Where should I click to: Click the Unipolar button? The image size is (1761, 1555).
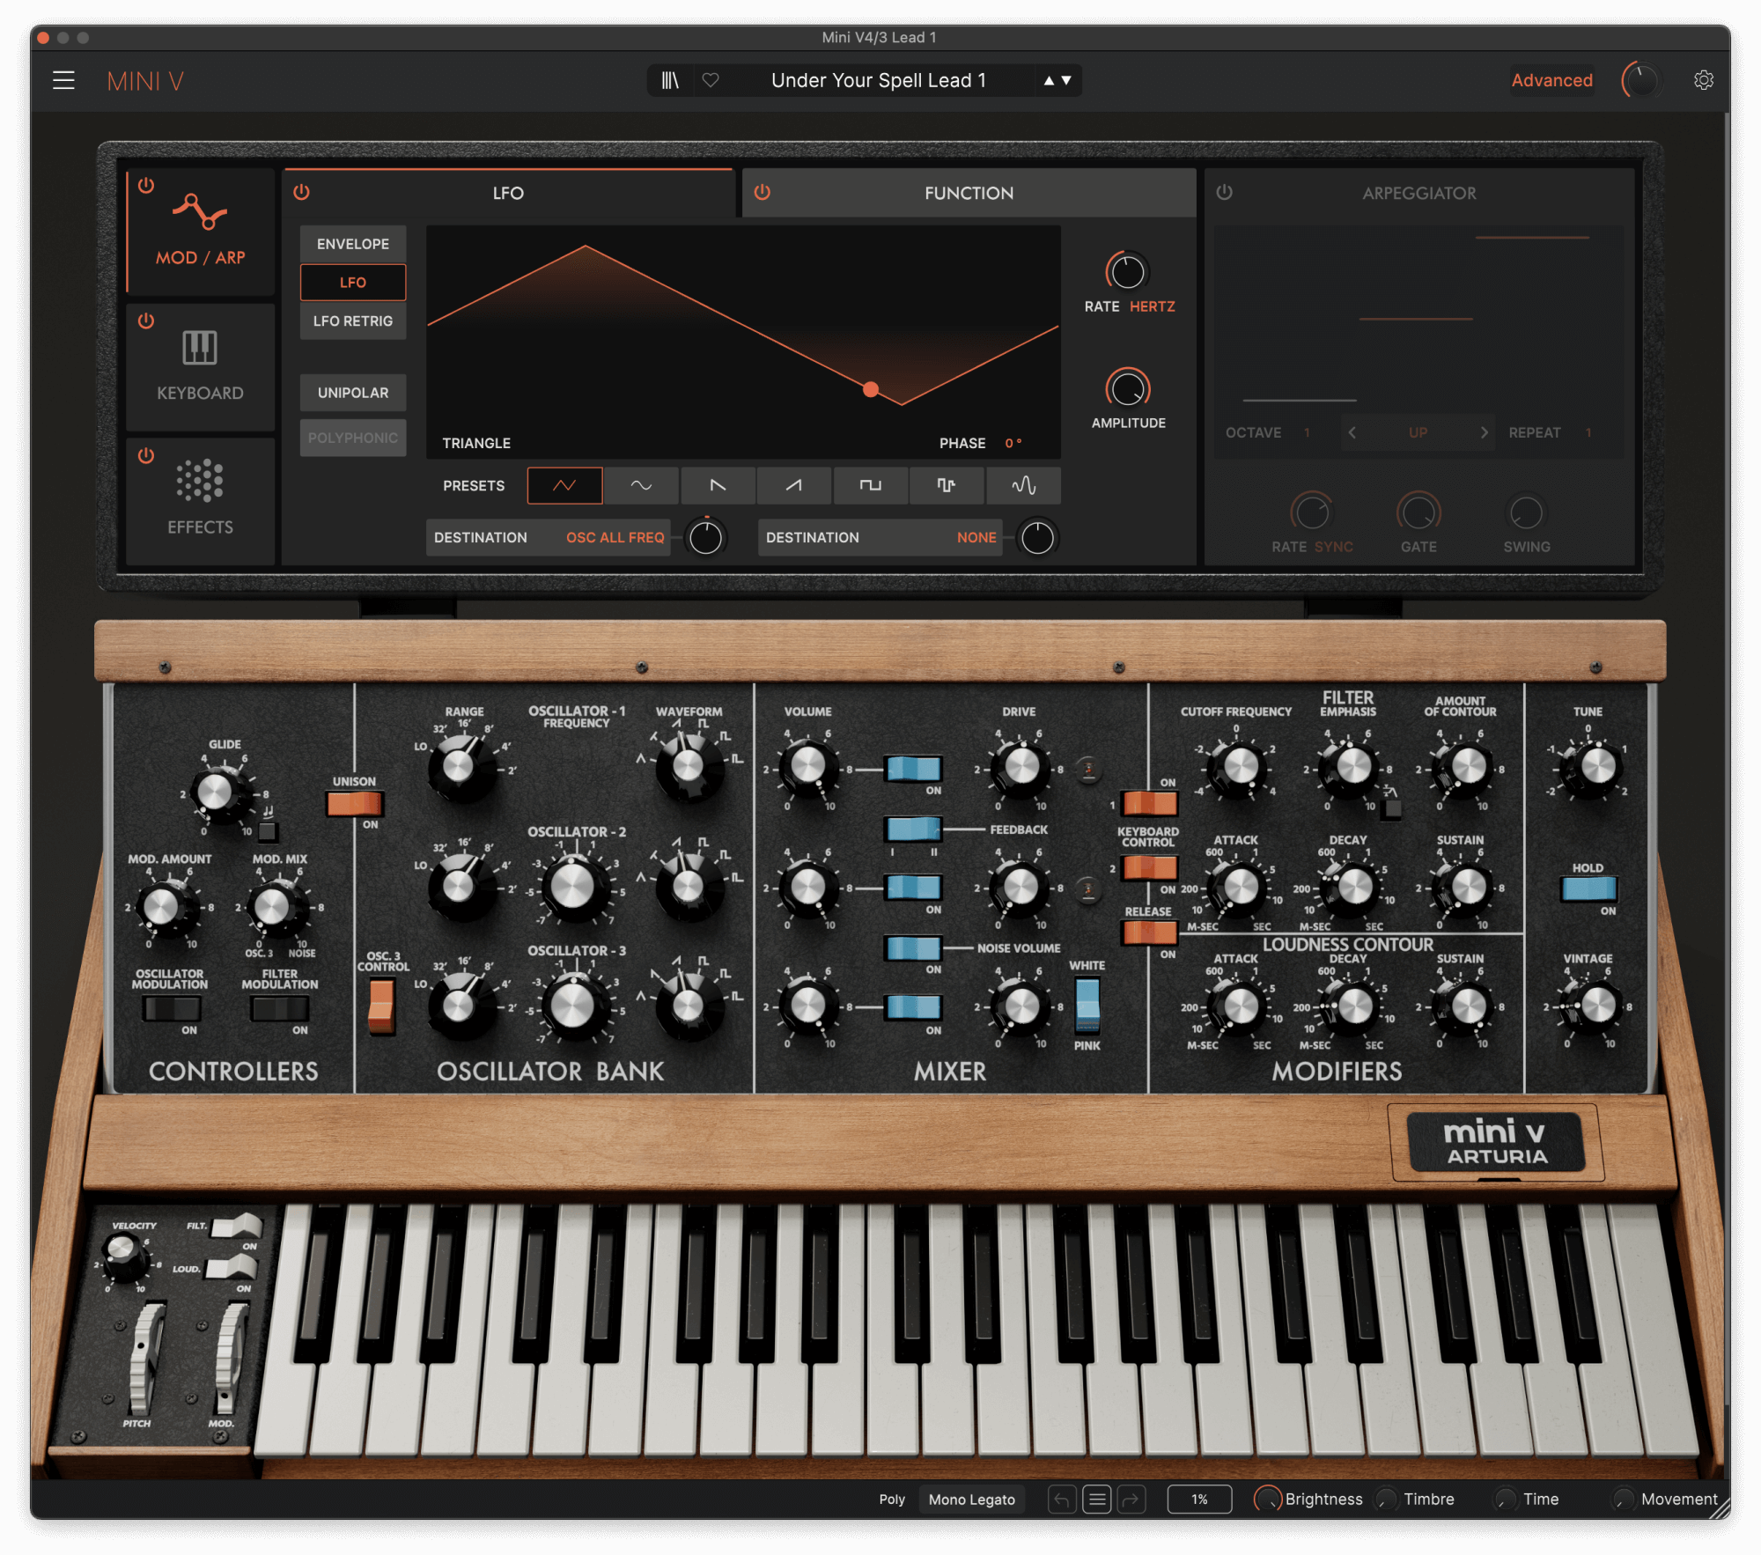point(352,393)
